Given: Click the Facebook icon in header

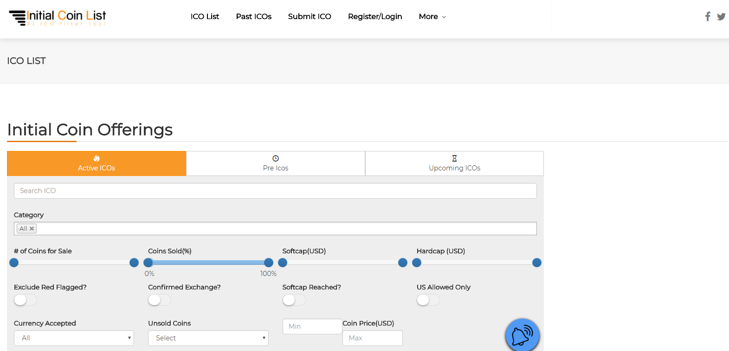Looking at the screenshot, I should [708, 17].
